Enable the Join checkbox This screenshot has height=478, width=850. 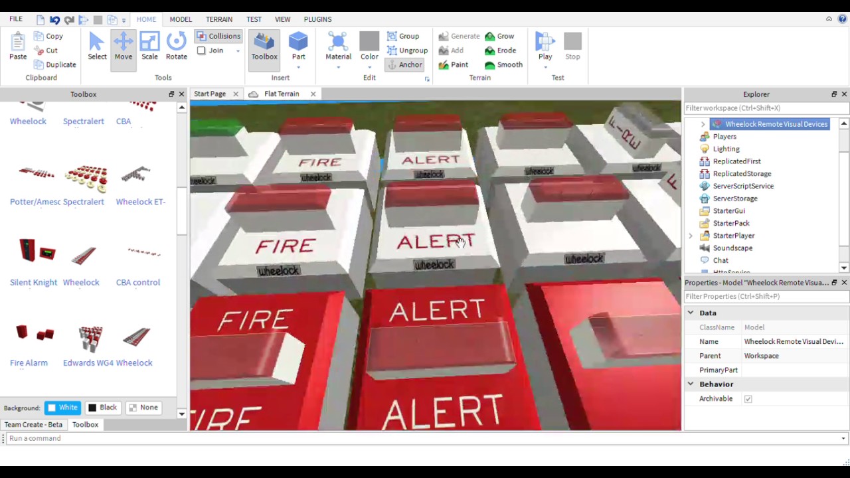point(201,50)
